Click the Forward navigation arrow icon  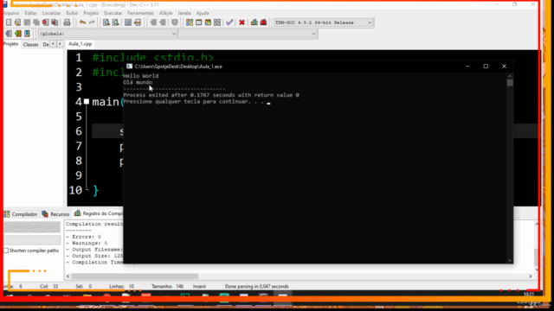pos(163,22)
